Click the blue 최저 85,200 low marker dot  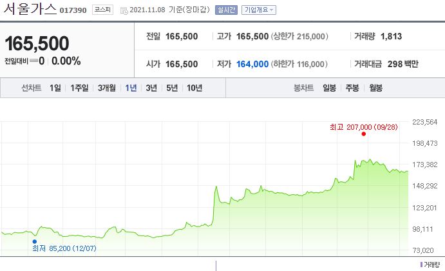coord(35,242)
